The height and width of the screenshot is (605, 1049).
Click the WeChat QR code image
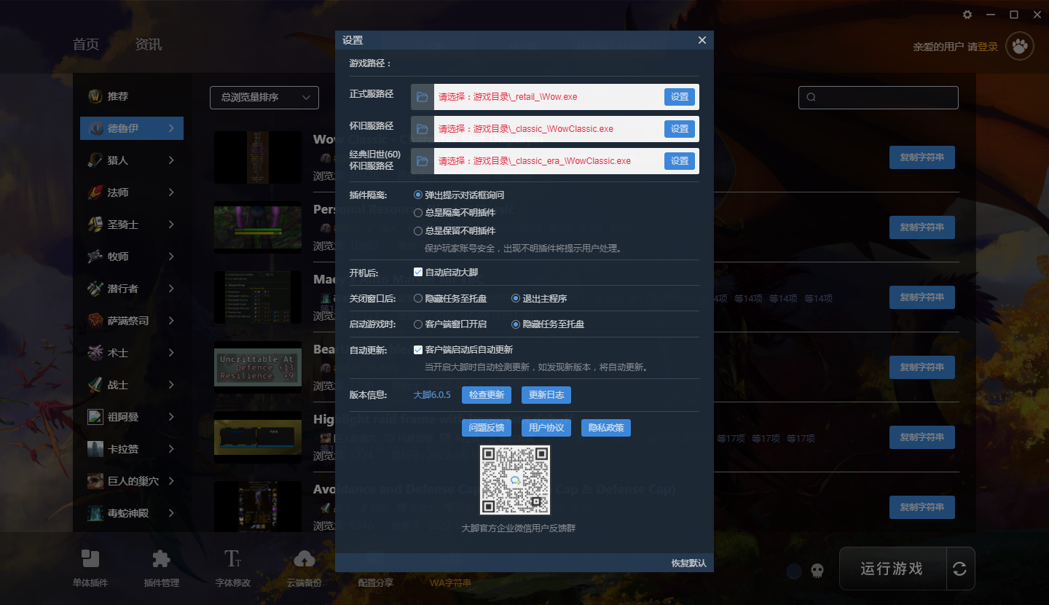pos(515,480)
